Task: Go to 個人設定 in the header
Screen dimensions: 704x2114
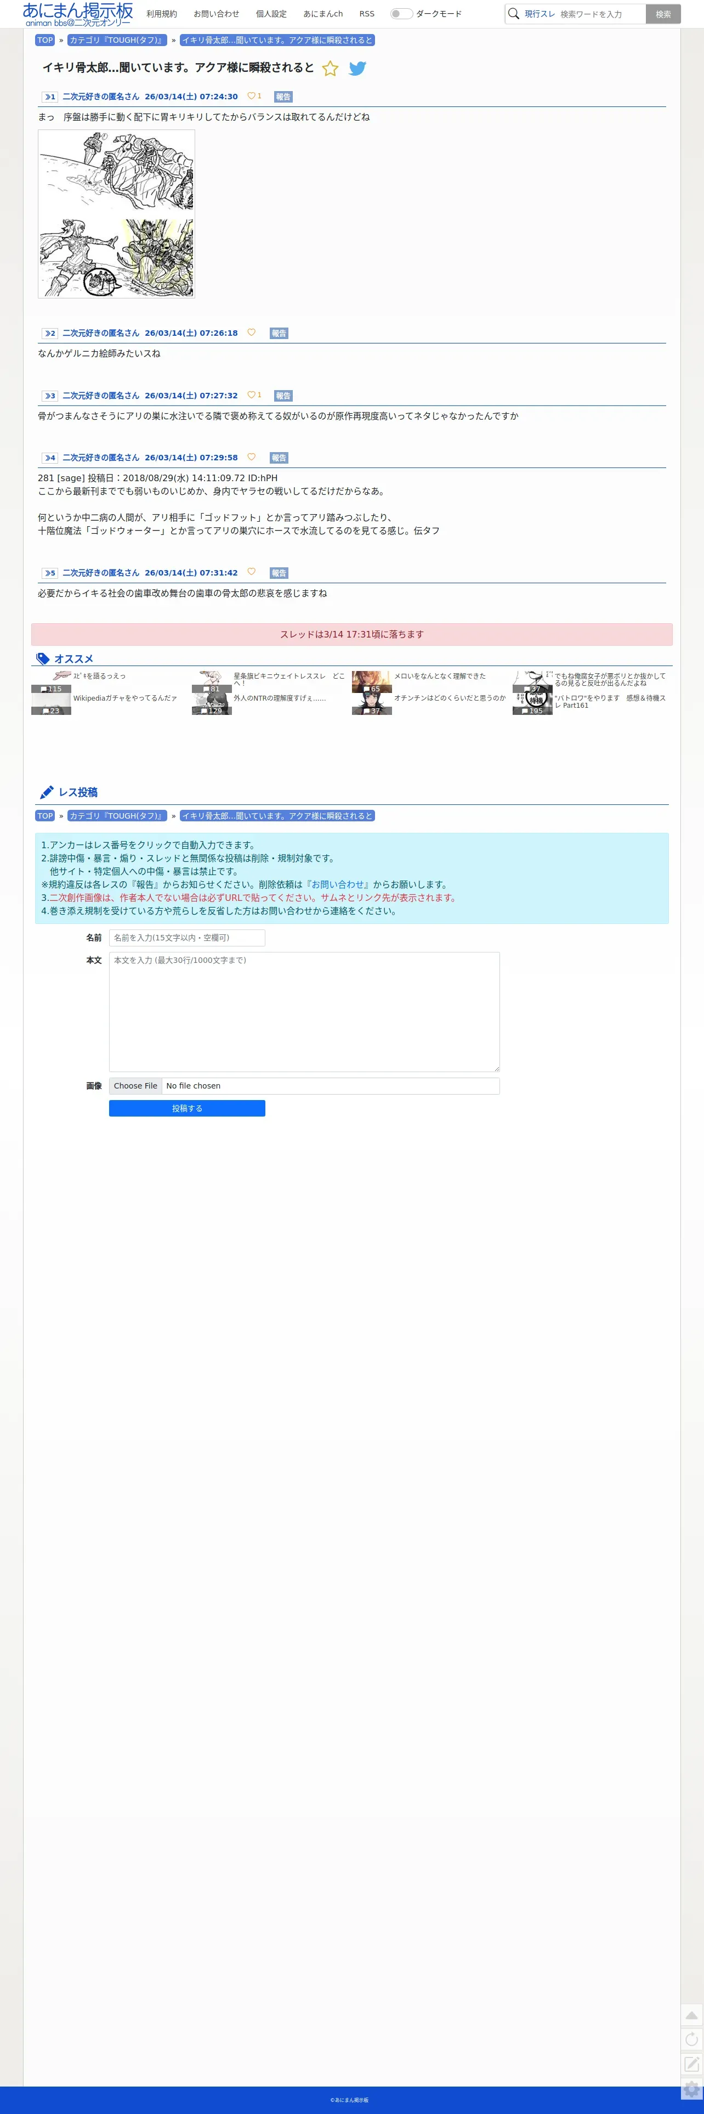Action: pos(271,14)
